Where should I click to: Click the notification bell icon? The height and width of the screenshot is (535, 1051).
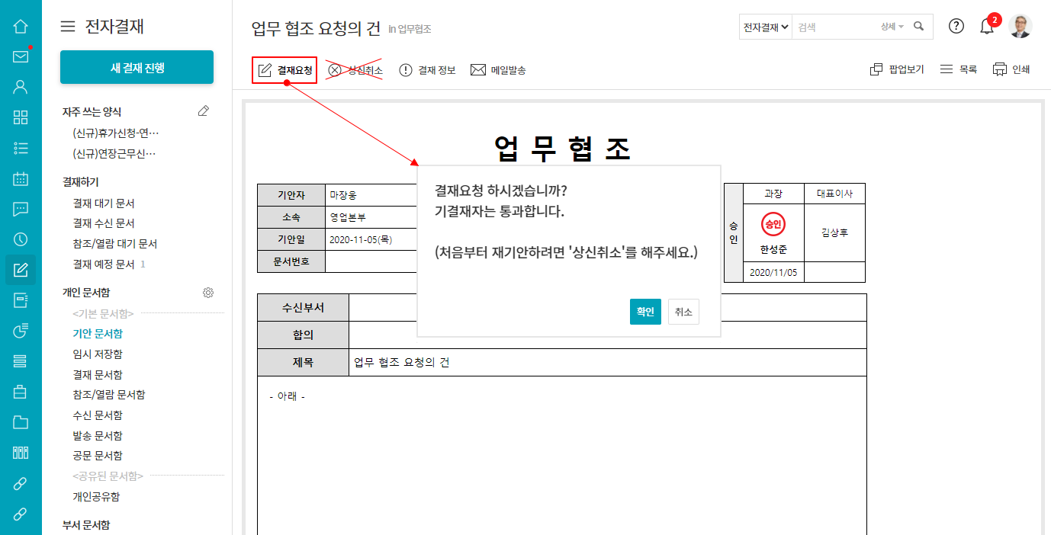point(987,27)
